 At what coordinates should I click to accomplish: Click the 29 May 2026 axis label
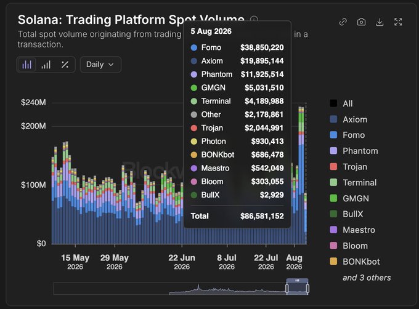115,262
